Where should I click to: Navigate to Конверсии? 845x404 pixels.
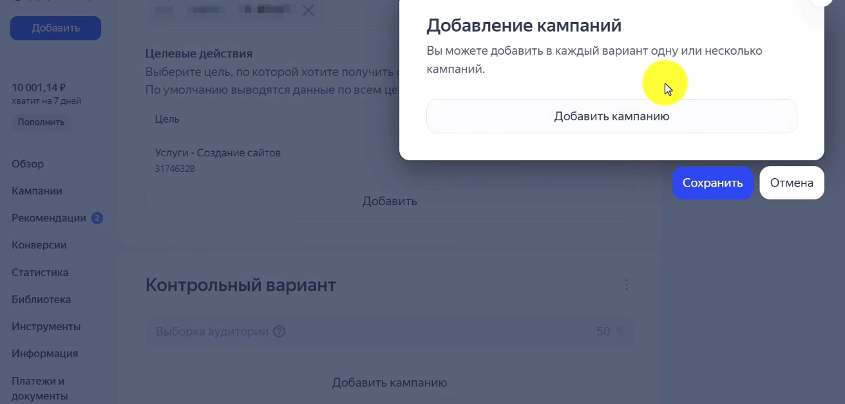pos(38,245)
